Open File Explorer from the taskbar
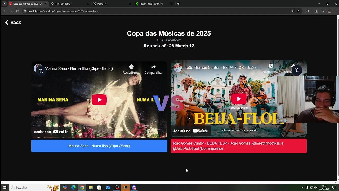Image resolution: width=339 pixels, height=191 pixels. 91,188
